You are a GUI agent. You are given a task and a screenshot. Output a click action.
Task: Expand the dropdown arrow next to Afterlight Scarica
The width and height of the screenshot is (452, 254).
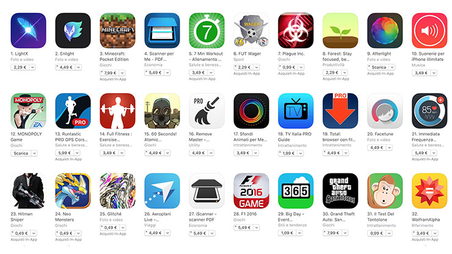(x=392, y=67)
